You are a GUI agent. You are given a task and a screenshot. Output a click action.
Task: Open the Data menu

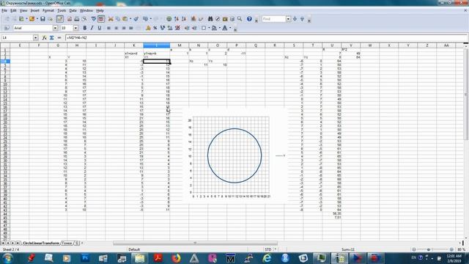point(73,10)
